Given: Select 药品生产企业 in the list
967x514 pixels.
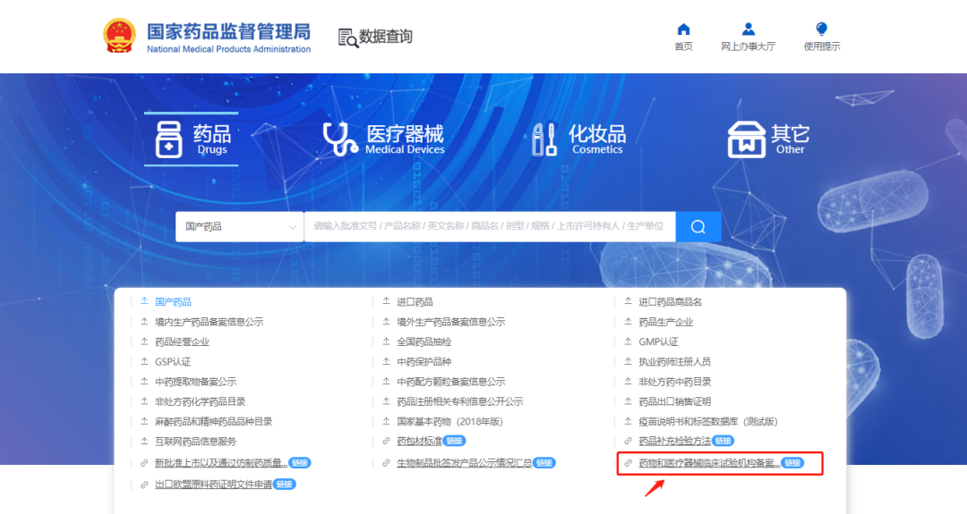Looking at the screenshot, I should click(665, 322).
